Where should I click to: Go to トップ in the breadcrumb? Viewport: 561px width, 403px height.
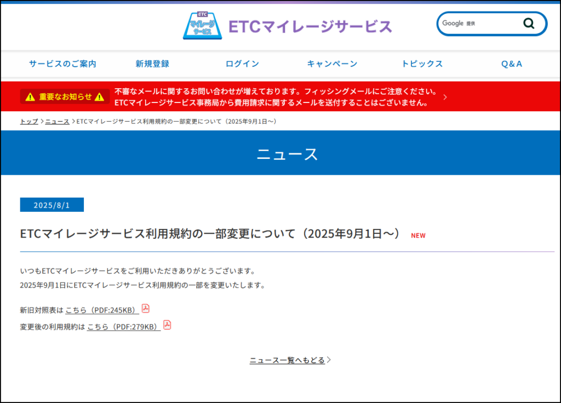(x=29, y=122)
